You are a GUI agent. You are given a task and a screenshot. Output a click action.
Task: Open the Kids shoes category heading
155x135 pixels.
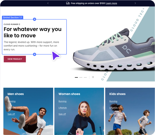[118, 94]
